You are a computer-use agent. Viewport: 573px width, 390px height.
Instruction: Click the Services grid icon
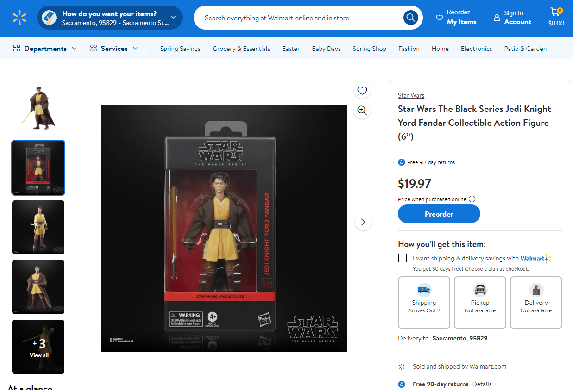[x=94, y=48]
